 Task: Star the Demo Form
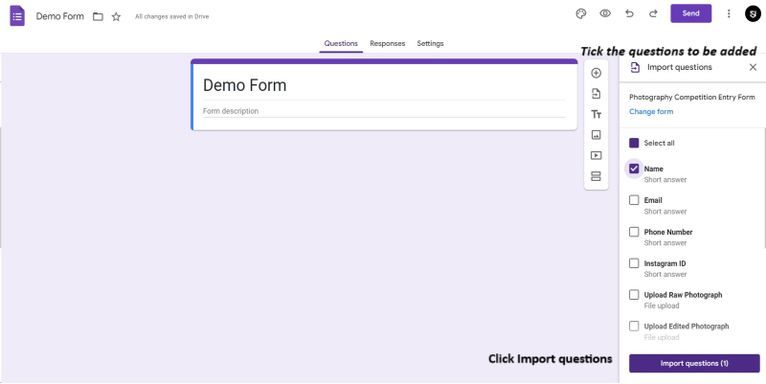click(116, 16)
